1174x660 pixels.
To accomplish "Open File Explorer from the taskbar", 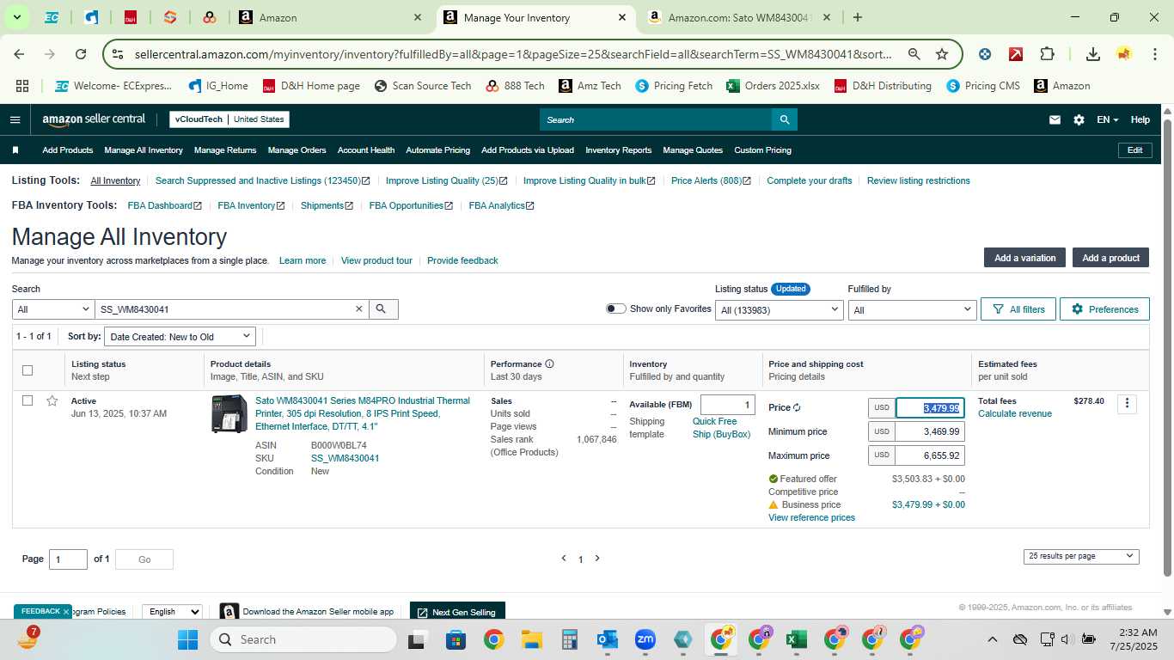I will [x=531, y=639].
